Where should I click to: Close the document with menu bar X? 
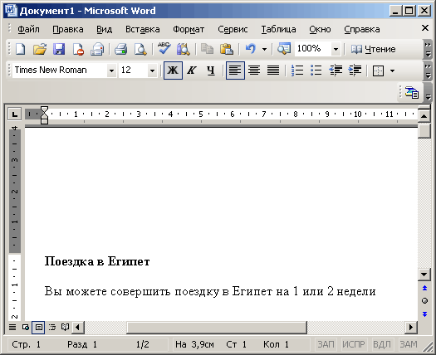(425, 27)
